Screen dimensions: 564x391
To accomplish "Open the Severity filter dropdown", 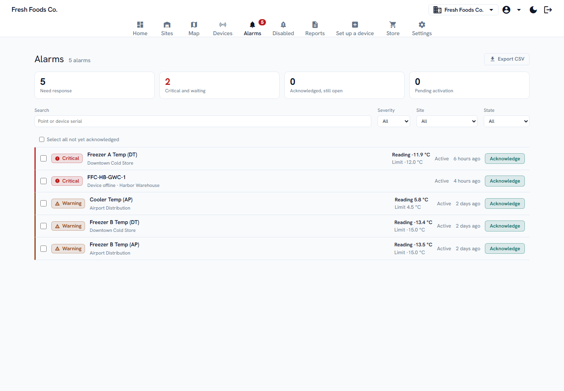I will click(394, 121).
